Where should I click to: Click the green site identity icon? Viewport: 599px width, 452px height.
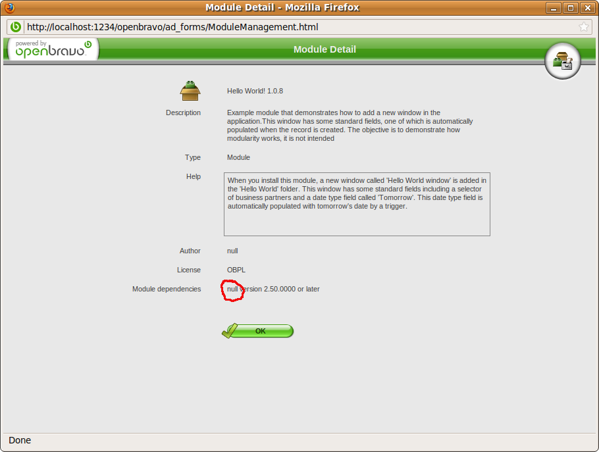[x=16, y=27]
